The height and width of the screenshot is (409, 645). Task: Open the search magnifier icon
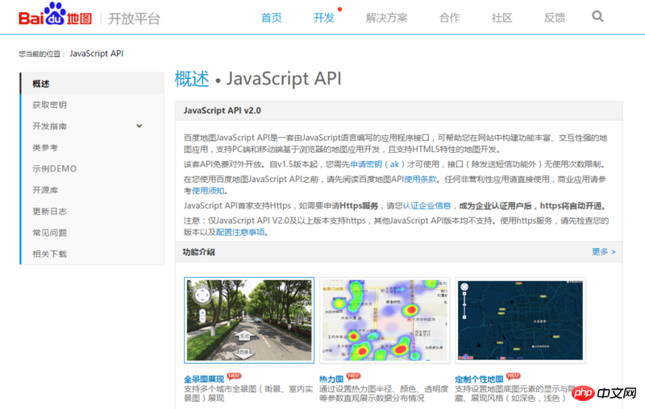click(597, 16)
